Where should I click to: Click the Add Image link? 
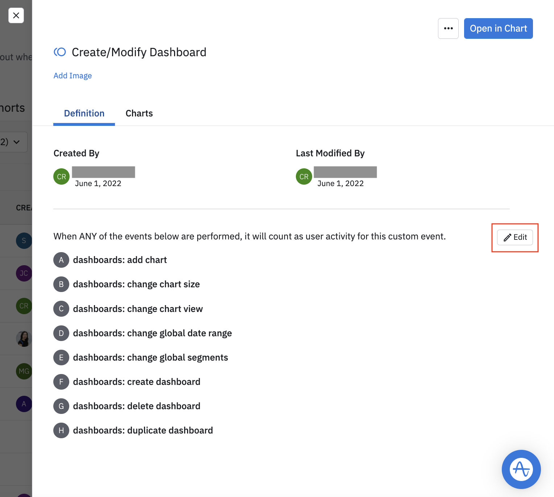coord(73,75)
